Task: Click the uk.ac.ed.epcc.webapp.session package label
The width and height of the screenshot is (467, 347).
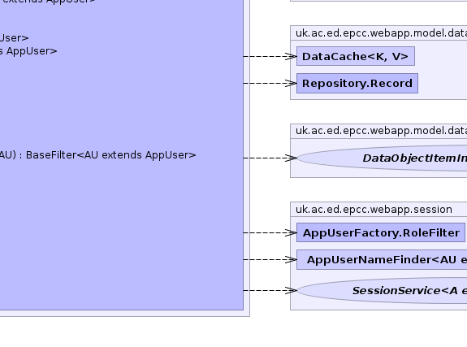Action: (x=374, y=210)
